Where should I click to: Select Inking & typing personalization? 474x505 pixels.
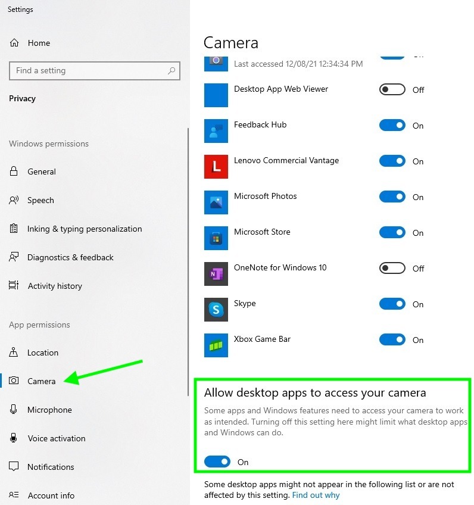tap(85, 229)
